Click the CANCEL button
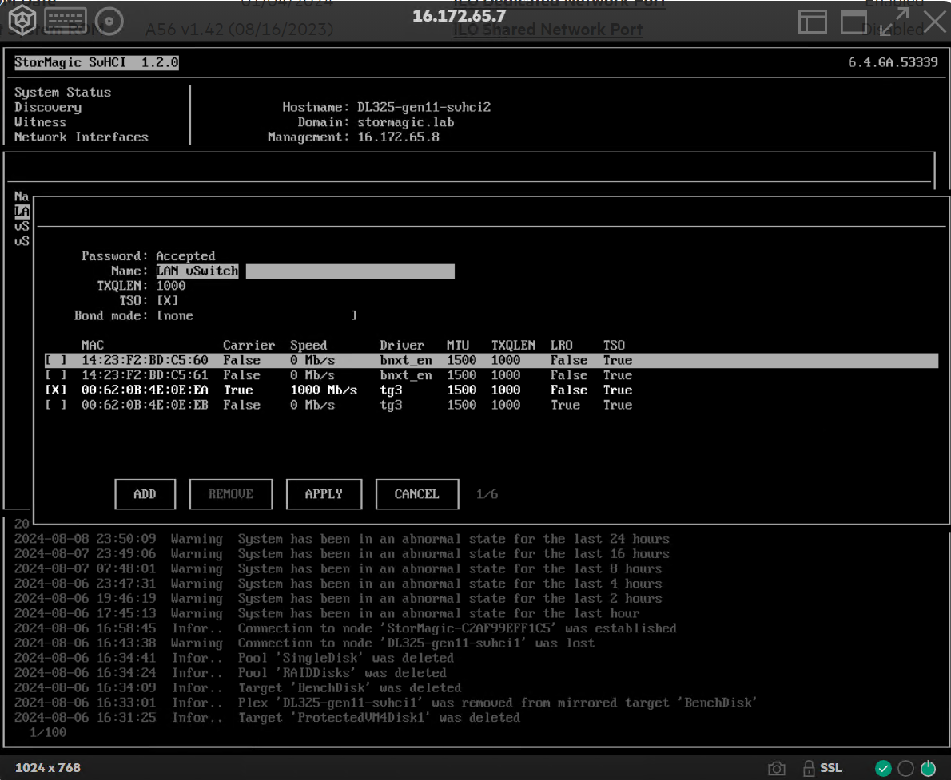Image resolution: width=951 pixels, height=780 pixels. pyautogui.click(x=417, y=494)
